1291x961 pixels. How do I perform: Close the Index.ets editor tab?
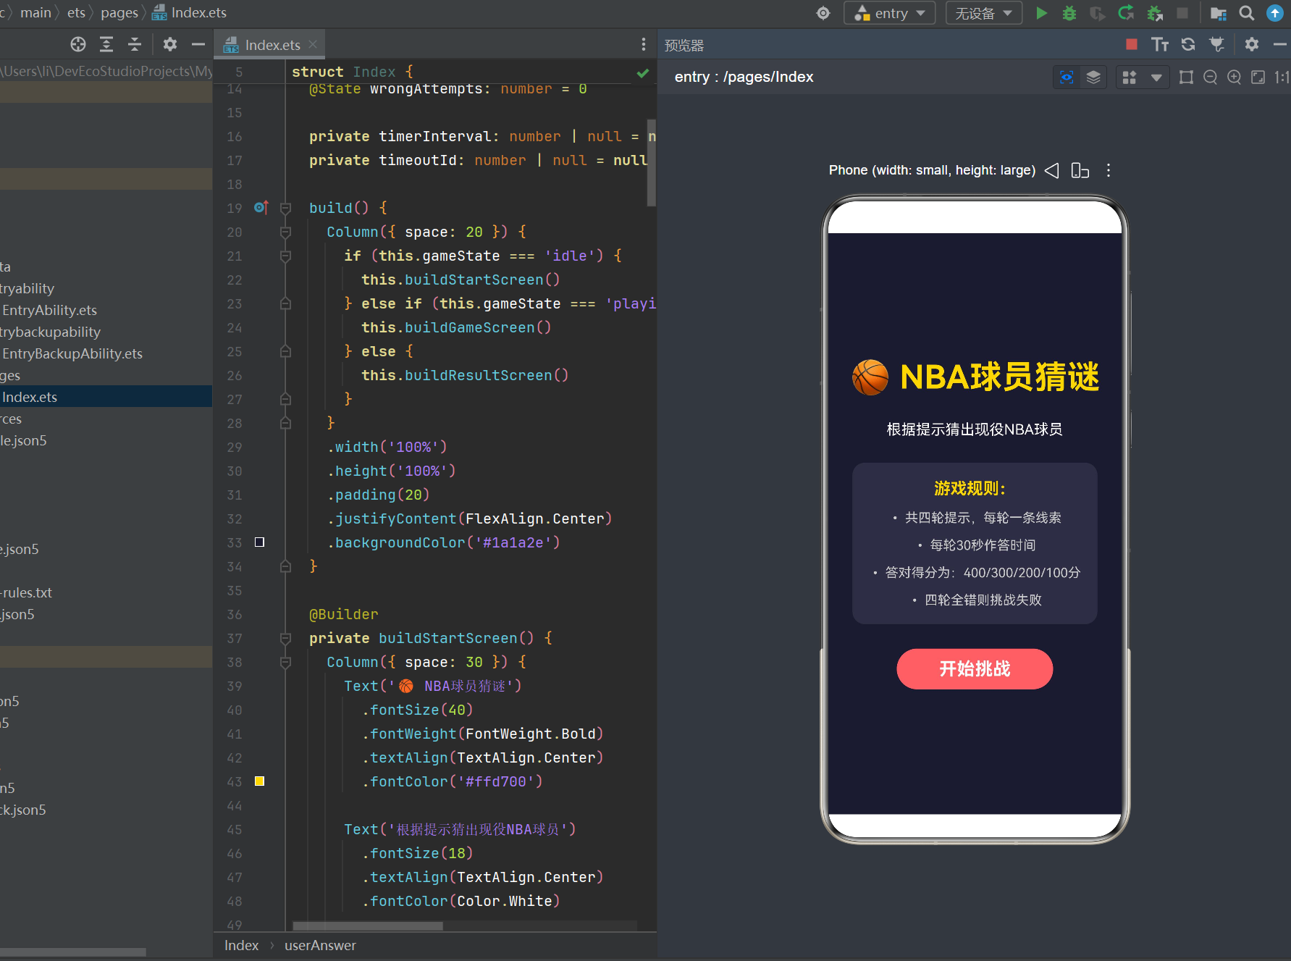pyautogui.click(x=313, y=44)
